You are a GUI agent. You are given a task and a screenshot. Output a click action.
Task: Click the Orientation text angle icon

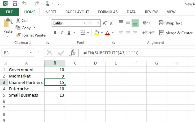145,23
